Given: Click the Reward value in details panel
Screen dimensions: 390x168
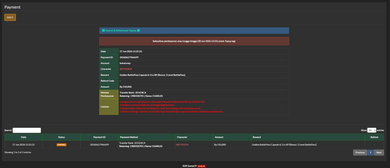Looking at the screenshot, I should coord(152,75).
